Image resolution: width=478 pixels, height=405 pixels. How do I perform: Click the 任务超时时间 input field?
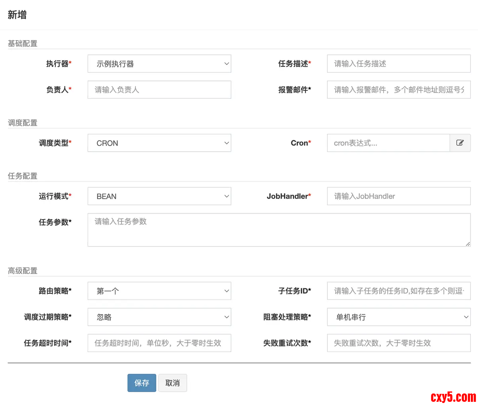coord(159,343)
